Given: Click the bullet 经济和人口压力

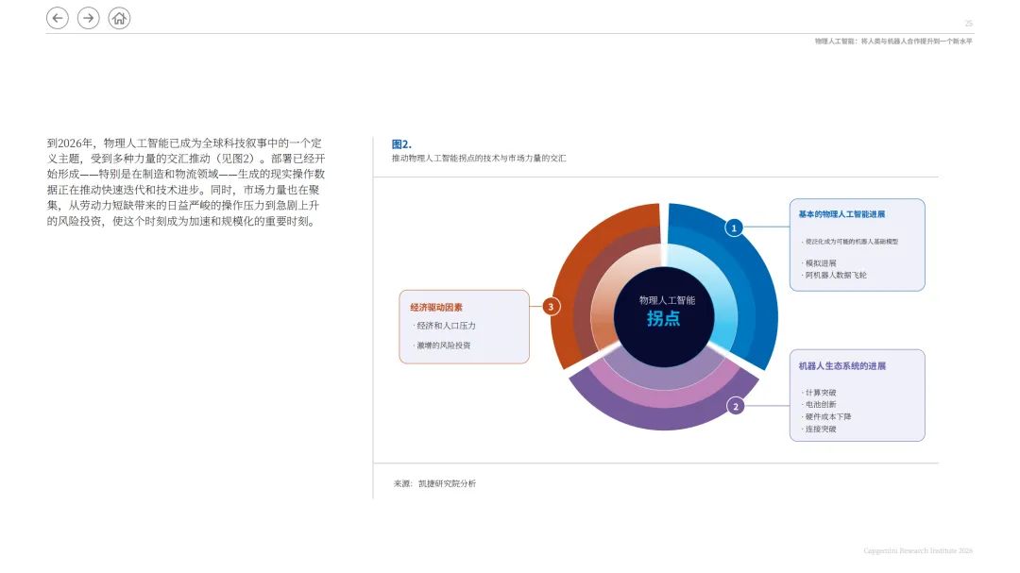Looking at the screenshot, I should 445,326.
